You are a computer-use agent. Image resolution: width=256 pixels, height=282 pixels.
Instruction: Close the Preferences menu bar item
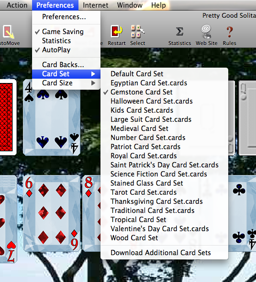[x=55, y=5]
